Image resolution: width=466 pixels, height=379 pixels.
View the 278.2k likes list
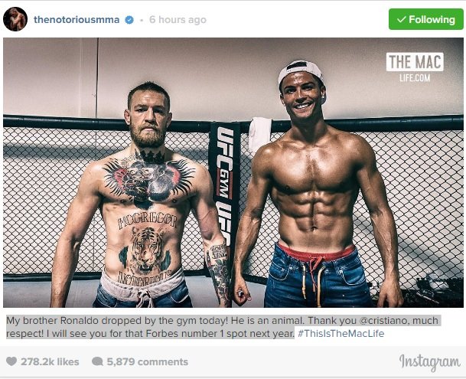coord(50,361)
